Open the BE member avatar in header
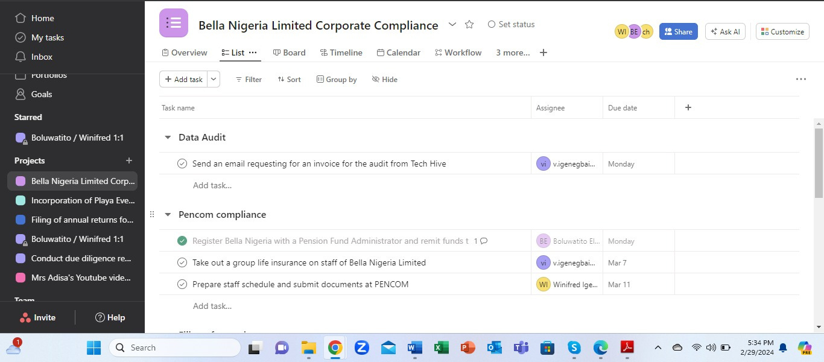Image resolution: width=824 pixels, height=362 pixels. pos(634,31)
